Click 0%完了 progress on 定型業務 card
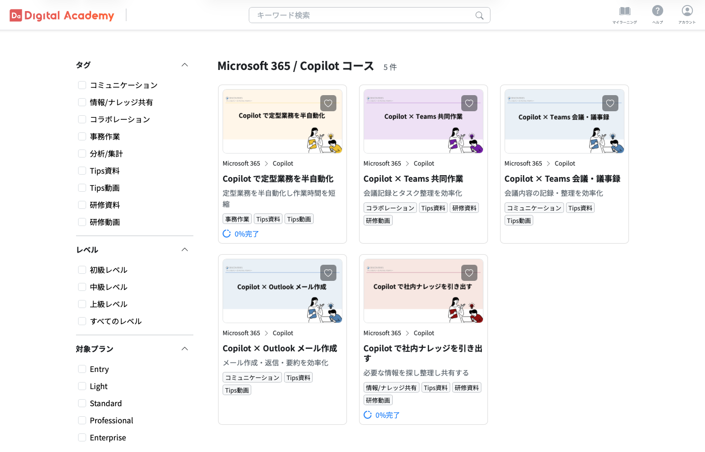 [247, 234]
